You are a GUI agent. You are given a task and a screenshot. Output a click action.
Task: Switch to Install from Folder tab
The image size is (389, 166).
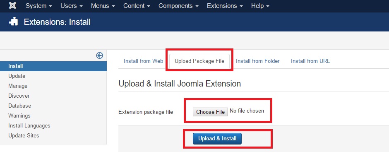click(258, 61)
